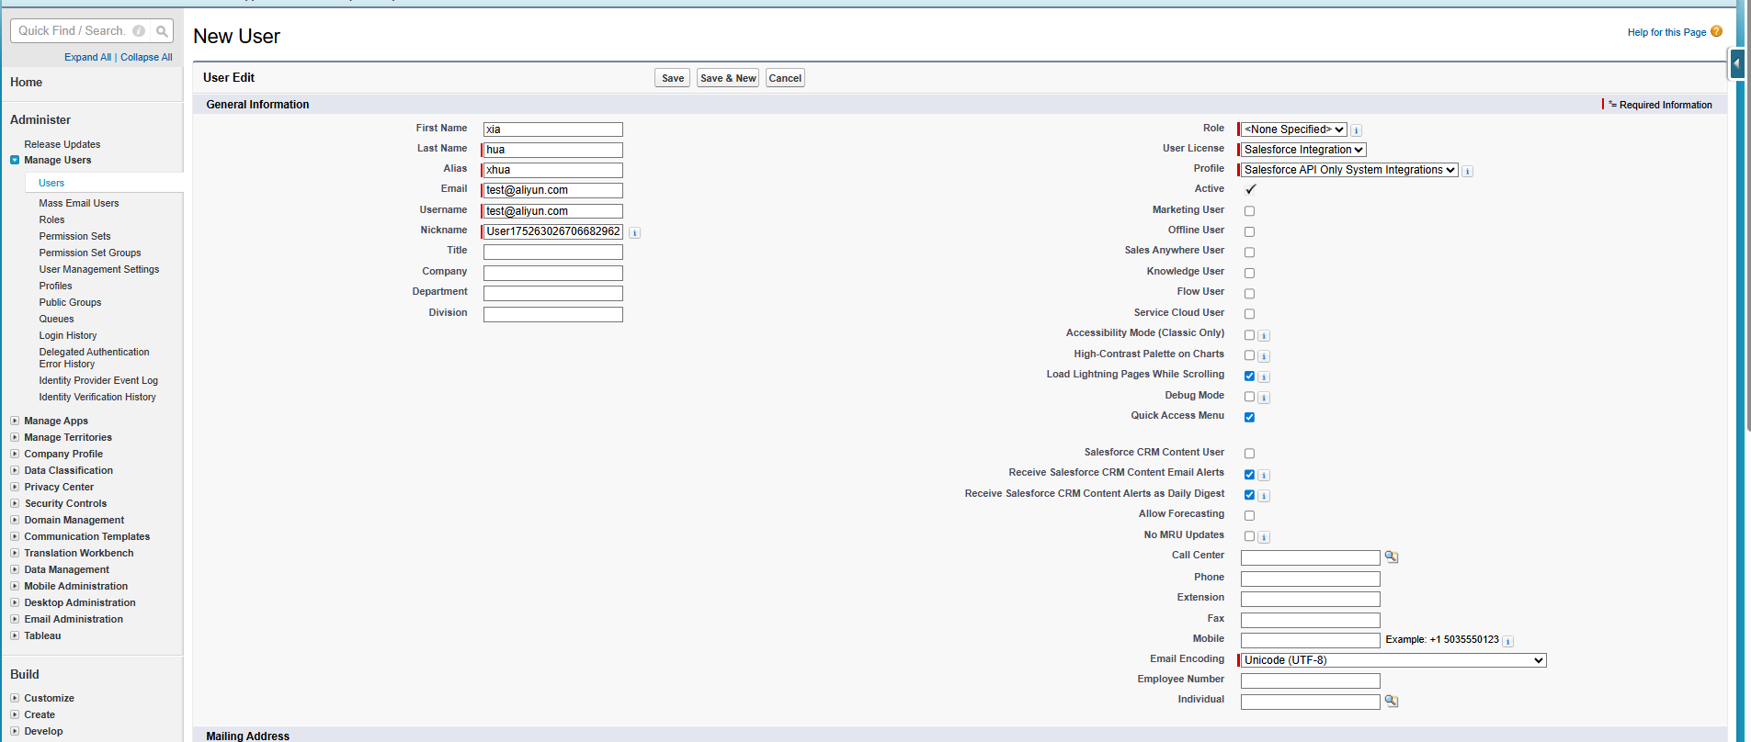Expand the Manage Apps section
Image resolution: width=1751 pixels, height=742 pixels.
(x=15, y=421)
